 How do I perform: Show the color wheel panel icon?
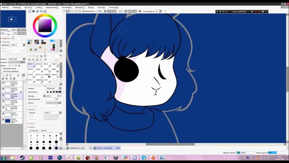(30, 11)
